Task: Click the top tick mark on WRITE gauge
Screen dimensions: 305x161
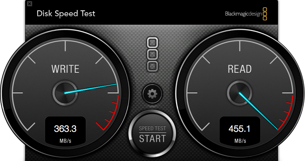Action: (65, 46)
